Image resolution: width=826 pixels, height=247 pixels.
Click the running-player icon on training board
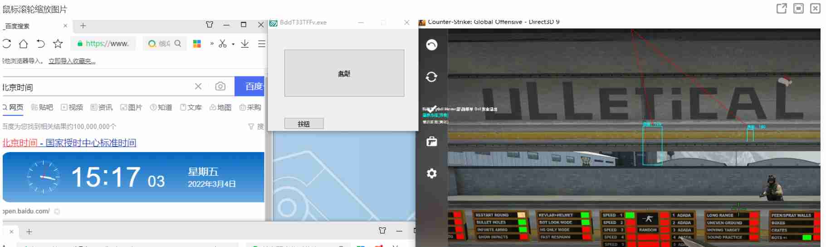click(648, 219)
